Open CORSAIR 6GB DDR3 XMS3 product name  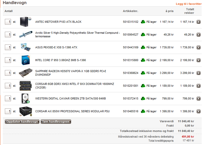pyautogui.click(x=75, y=86)
